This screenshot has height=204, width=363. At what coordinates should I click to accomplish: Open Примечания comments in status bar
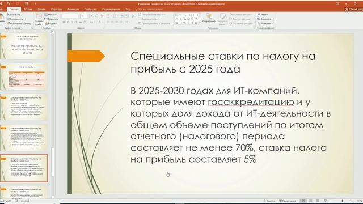tap(288, 201)
